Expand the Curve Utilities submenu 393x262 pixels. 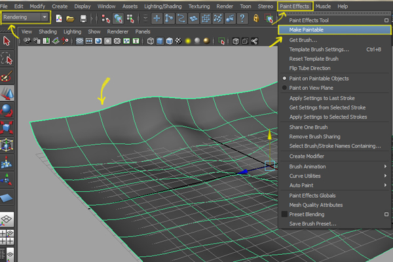335,176
